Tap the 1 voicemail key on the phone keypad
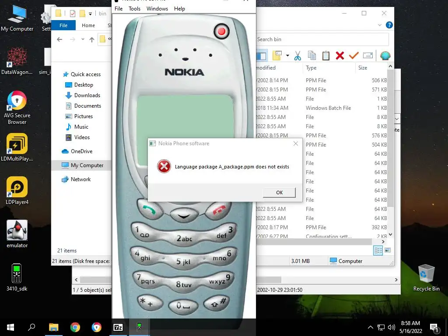 click(x=143, y=233)
